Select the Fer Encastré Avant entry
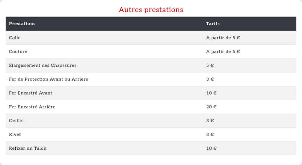Screen dimensions: 302x165 (x=31, y=93)
